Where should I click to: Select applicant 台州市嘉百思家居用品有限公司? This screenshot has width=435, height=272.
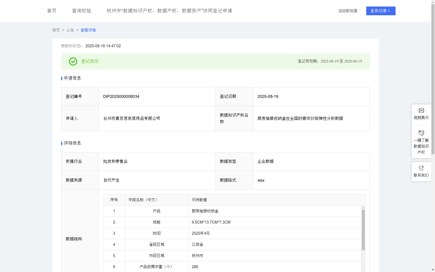click(x=132, y=119)
